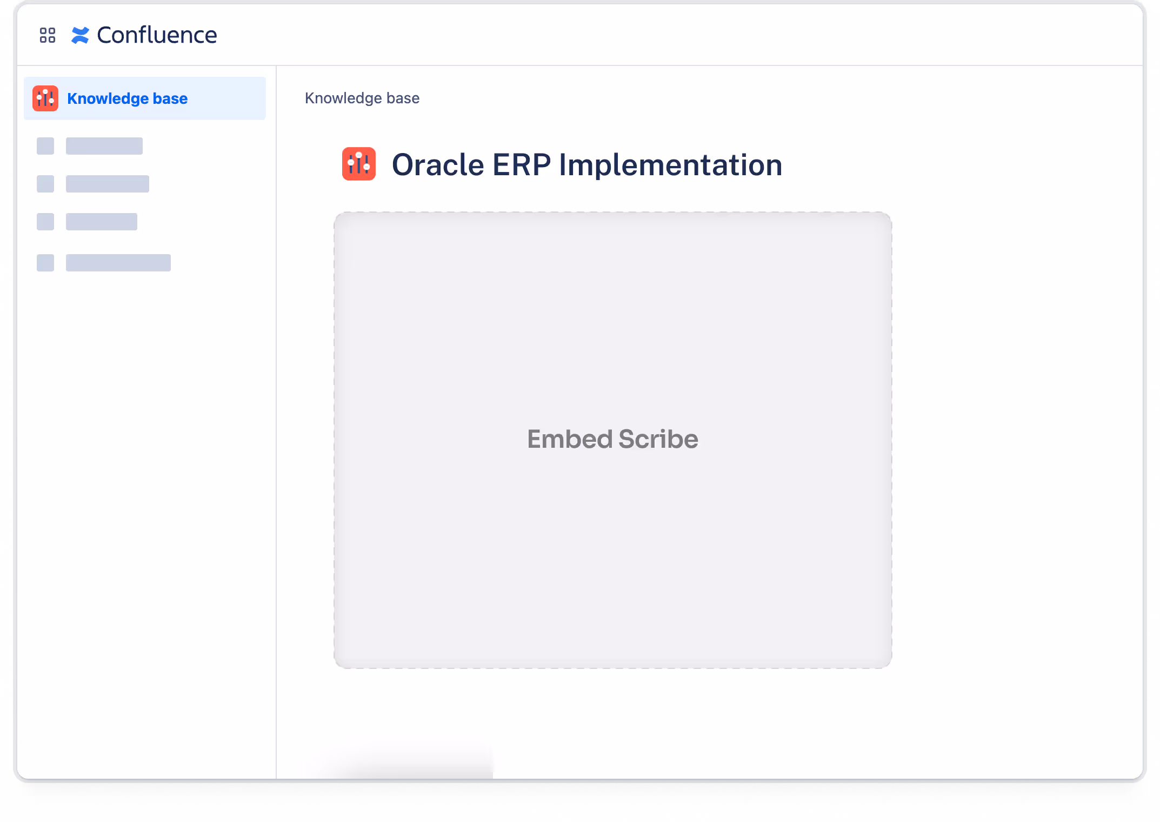Click the Oracle ERP Implementation title
1160x822 pixels.
coord(587,165)
